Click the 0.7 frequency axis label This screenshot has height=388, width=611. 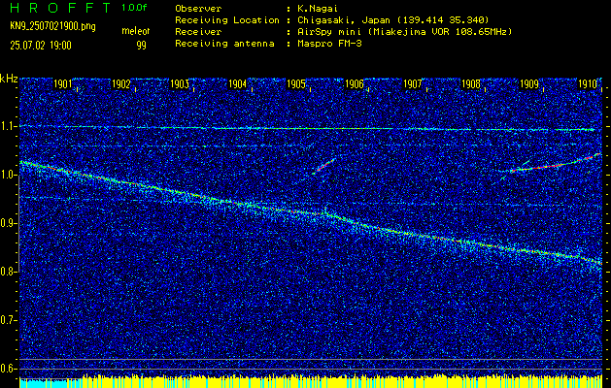coord(8,320)
